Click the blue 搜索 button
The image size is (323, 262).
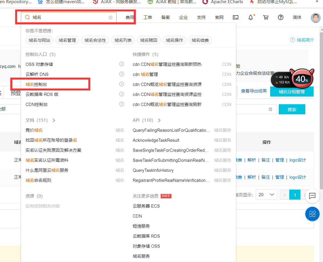292,109
